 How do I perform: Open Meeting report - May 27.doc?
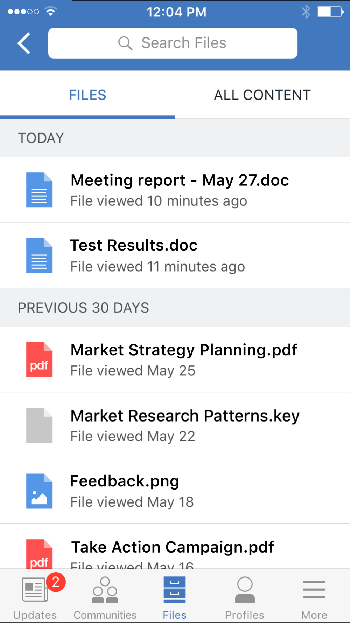[x=180, y=180]
